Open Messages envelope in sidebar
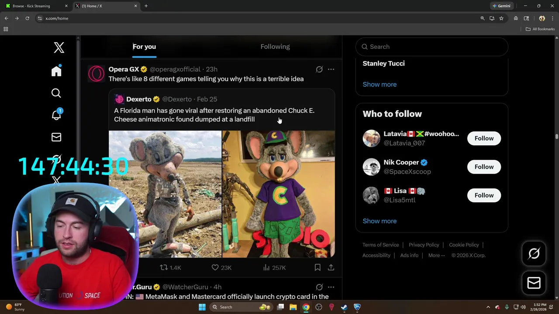Screen dimensions: 559x314 pos(56,137)
